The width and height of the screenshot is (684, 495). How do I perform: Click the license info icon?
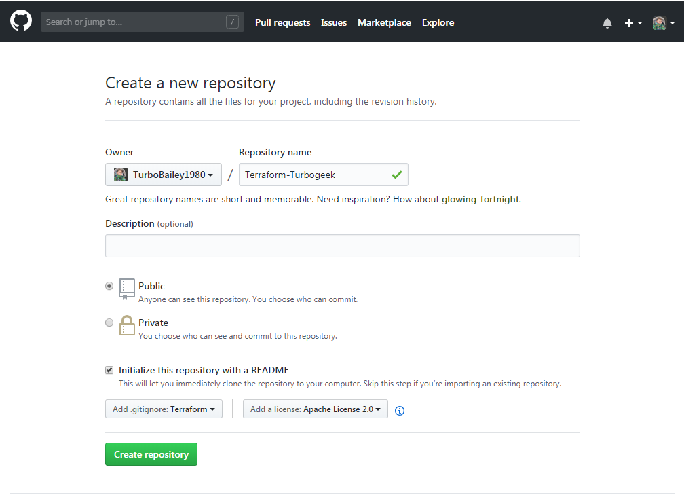[399, 410]
